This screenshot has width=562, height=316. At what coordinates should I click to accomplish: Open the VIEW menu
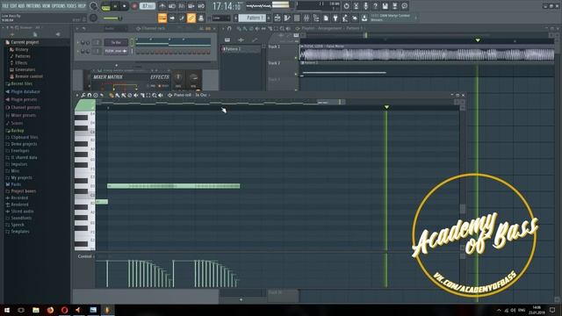click(47, 6)
